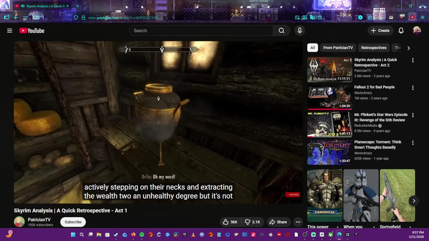Open the account avatar menu
Screen dimensions: 429x241
click(x=417, y=31)
